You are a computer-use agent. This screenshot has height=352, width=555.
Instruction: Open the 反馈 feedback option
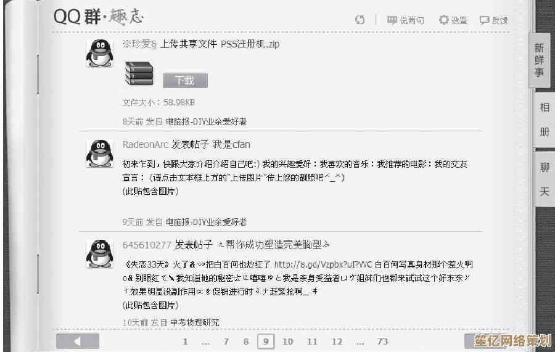coord(494,20)
